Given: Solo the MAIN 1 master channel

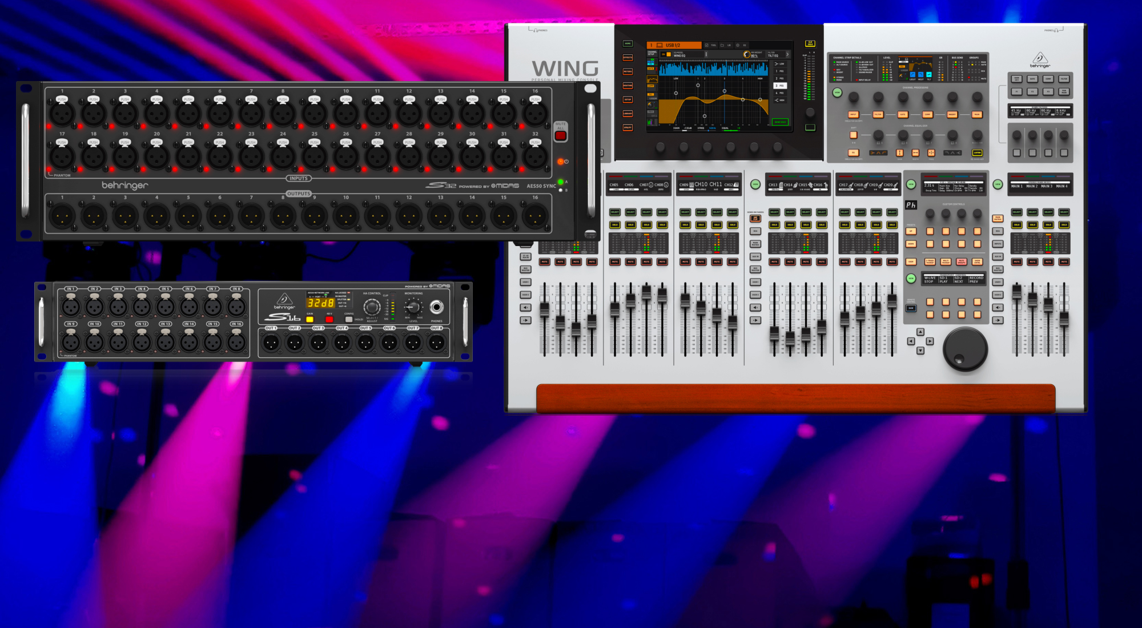Looking at the screenshot, I should coord(1017,224).
